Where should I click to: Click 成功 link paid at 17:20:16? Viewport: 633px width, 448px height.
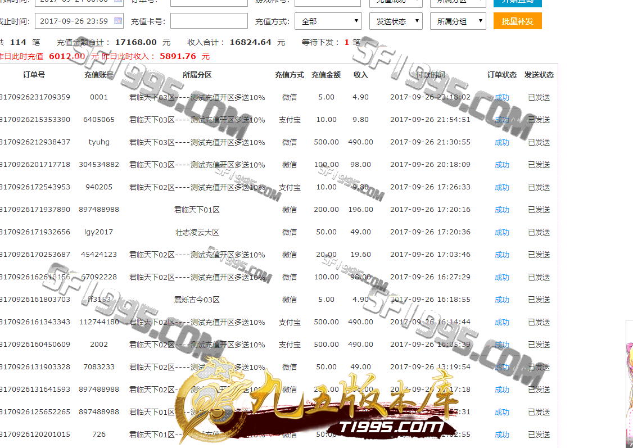point(502,210)
